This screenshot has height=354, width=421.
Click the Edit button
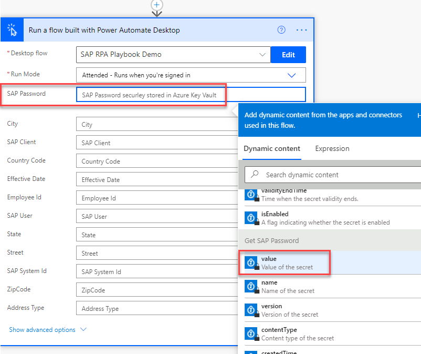coord(288,55)
